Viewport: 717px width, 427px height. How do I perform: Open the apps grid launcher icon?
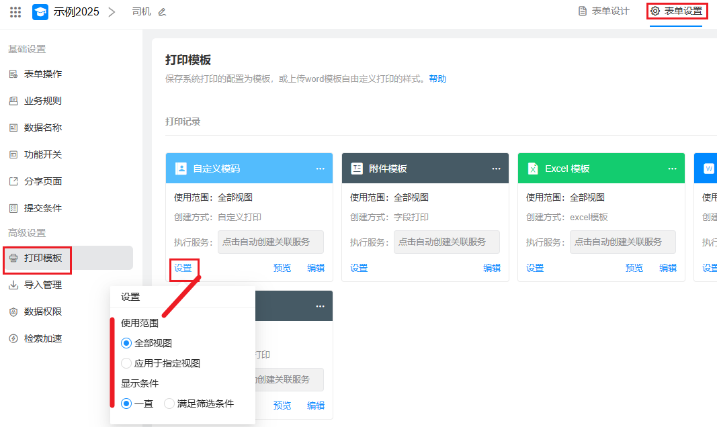pyautogui.click(x=15, y=11)
